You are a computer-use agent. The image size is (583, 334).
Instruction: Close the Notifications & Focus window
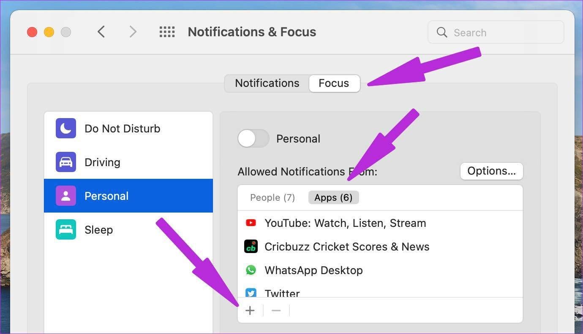32,32
